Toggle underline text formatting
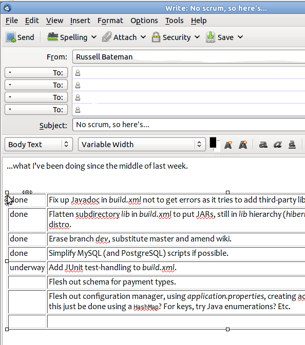 pyautogui.click(x=292, y=145)
